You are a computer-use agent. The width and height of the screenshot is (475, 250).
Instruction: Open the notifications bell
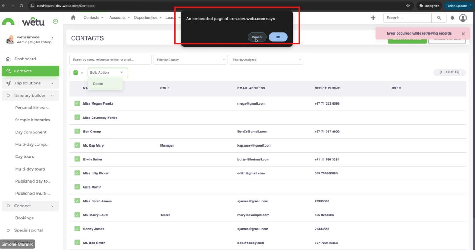(452, 18)
